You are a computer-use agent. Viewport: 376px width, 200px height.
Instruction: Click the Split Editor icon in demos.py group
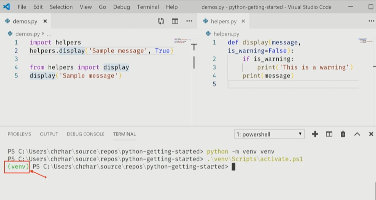[x=175, y=21]
